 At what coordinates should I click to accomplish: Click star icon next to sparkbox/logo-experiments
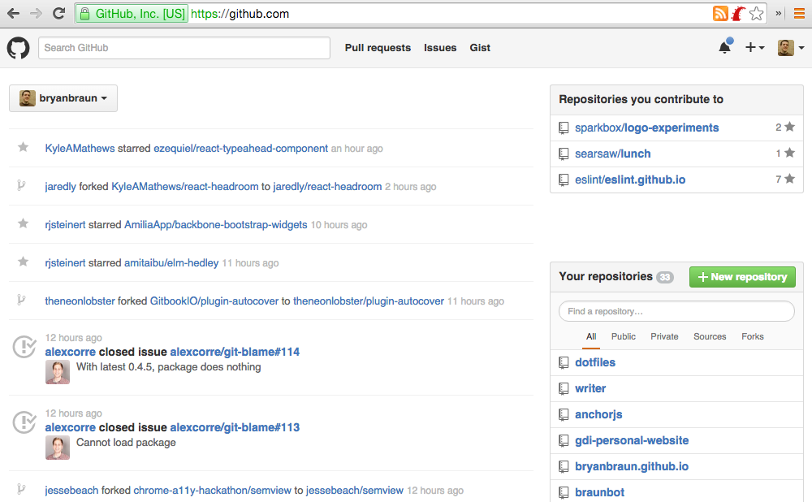[x=789, y=127]
